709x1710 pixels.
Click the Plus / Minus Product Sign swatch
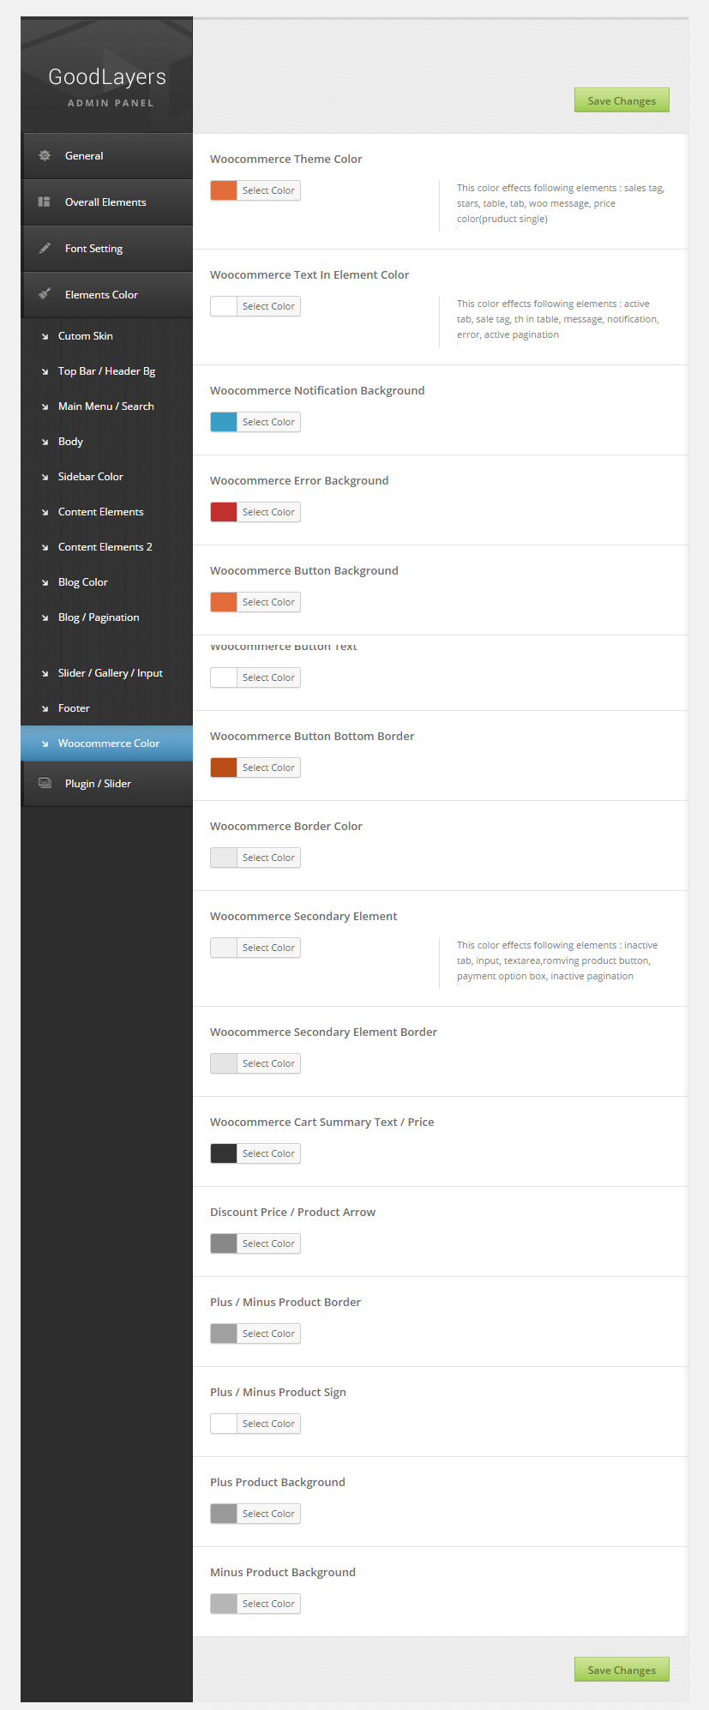tap(224, 1424)
